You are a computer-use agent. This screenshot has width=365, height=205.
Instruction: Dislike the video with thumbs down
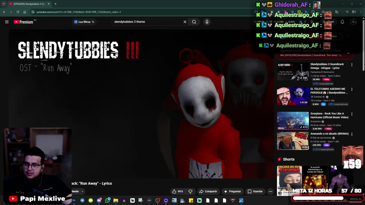point(190,191)
